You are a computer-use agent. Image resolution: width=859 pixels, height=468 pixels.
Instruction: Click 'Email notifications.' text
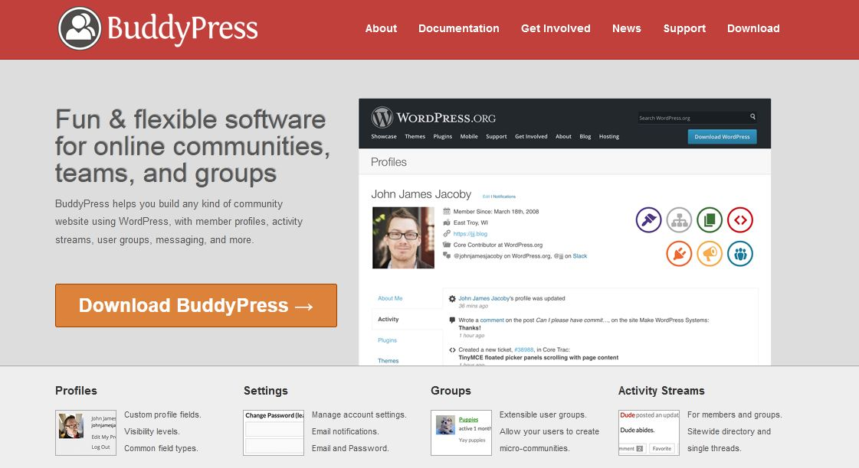tap(345, 432)
